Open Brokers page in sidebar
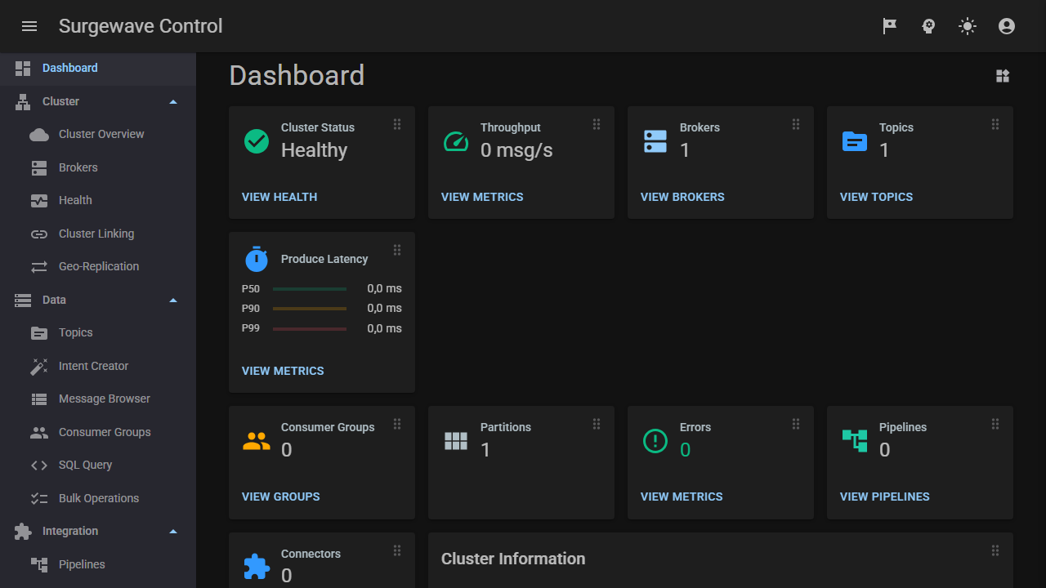This screenshot has height=588, width=1046. (x=98, y=167)
